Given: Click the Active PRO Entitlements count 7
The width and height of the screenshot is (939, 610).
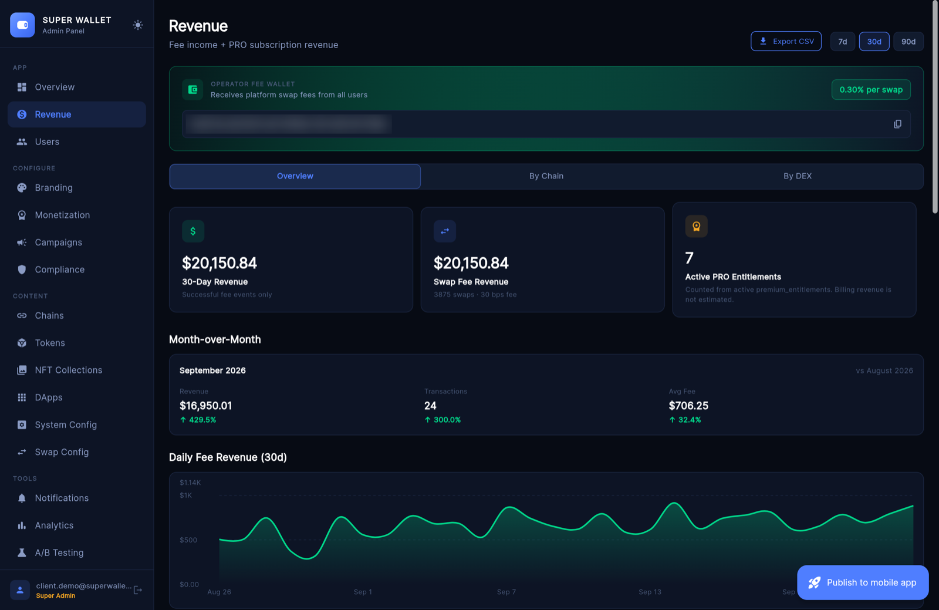Looking at the screenshot, I should [690, 258].
